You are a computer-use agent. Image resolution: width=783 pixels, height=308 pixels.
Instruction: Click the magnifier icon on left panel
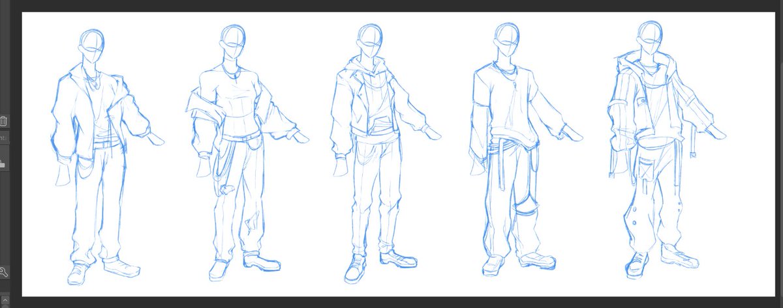point(3,273)
